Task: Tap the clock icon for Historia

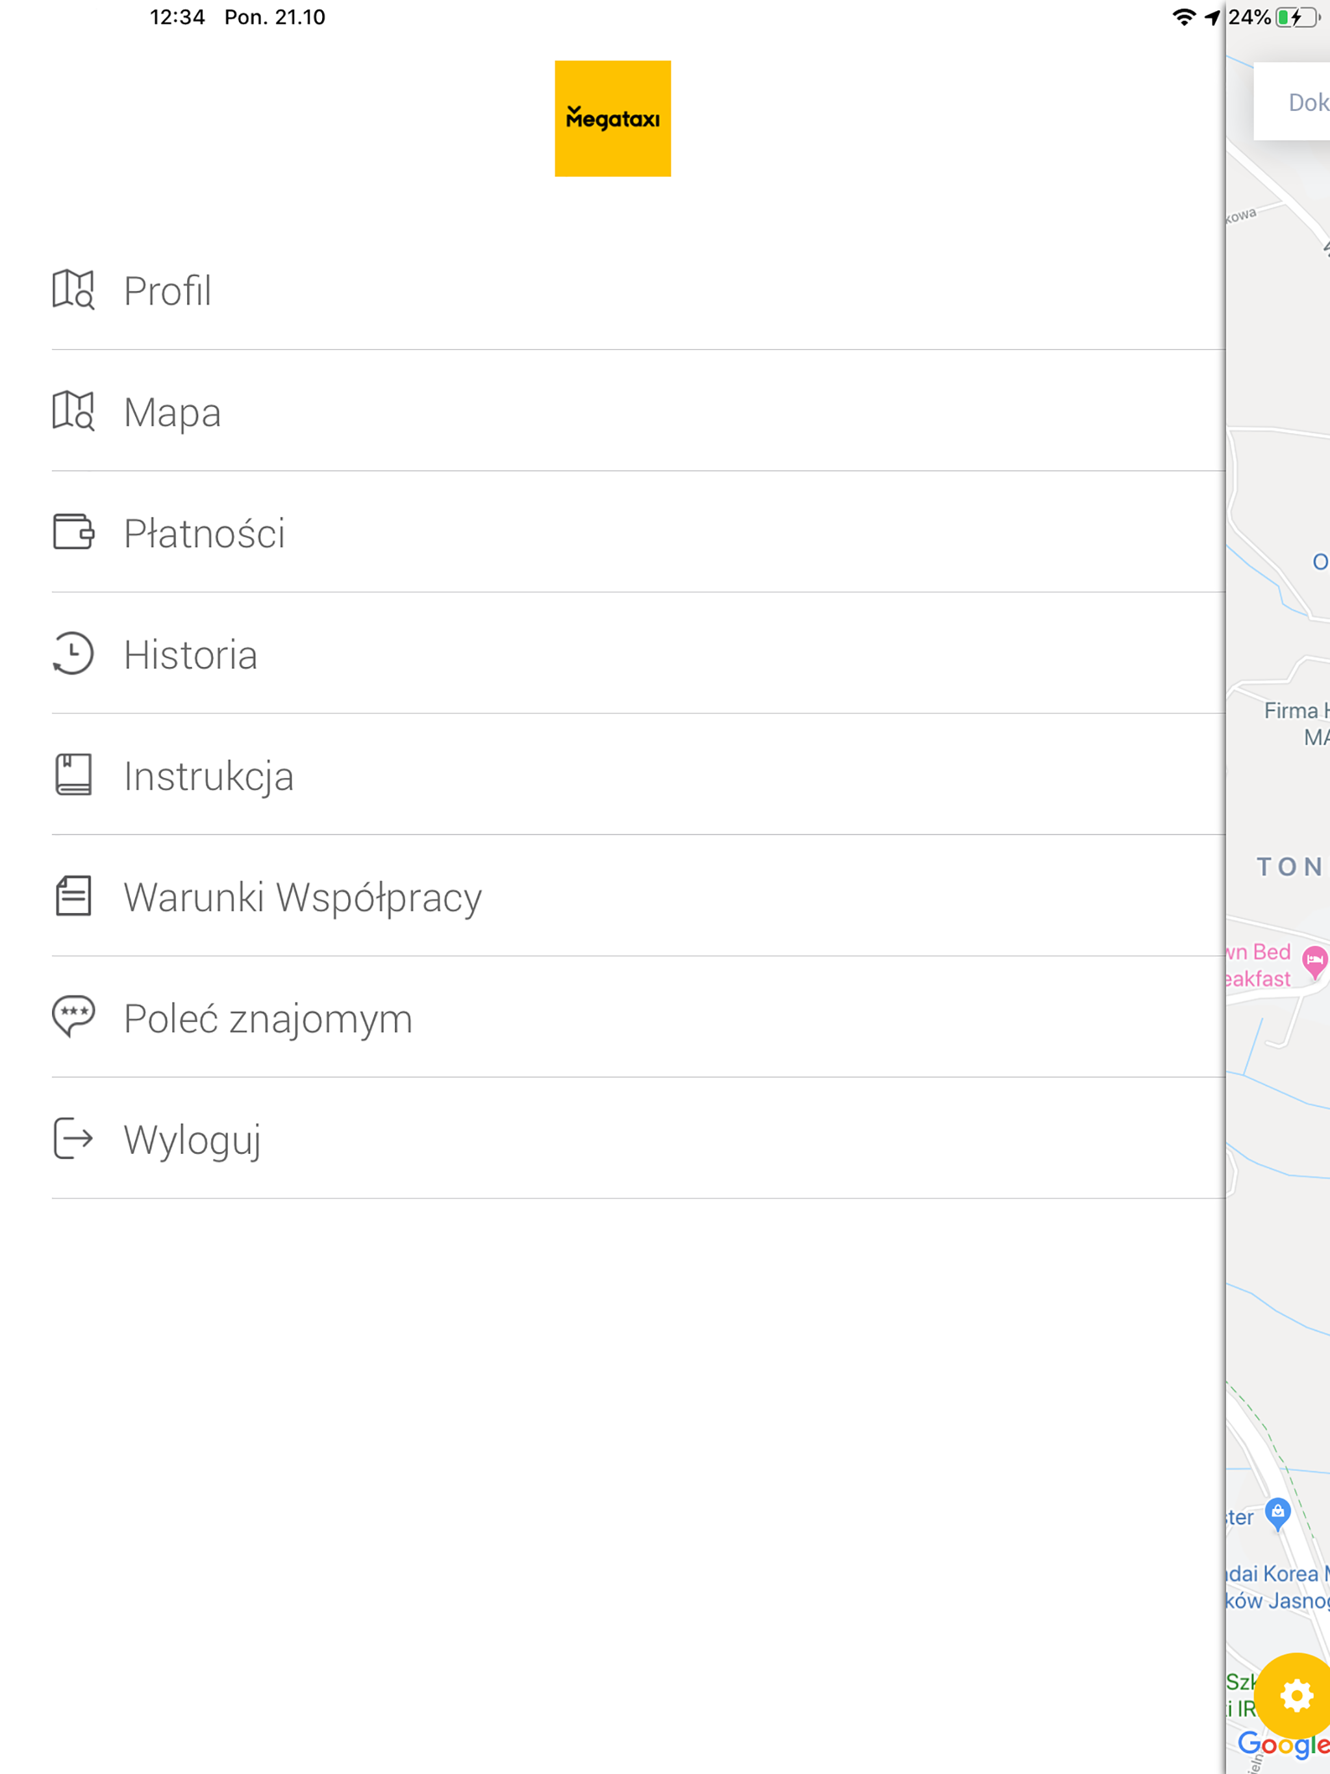Action: 73,654
